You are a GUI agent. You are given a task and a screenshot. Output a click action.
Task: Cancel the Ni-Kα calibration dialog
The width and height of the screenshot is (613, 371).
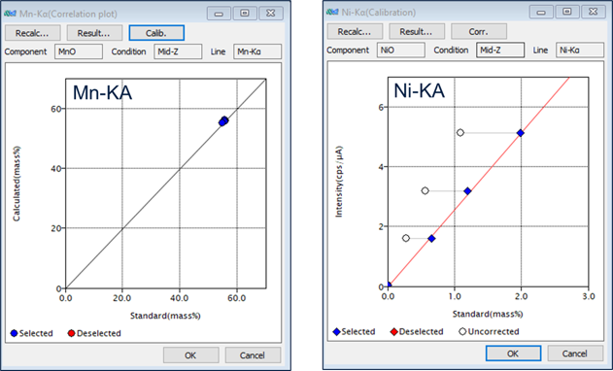pyautogui.click(x=575, y=354)
